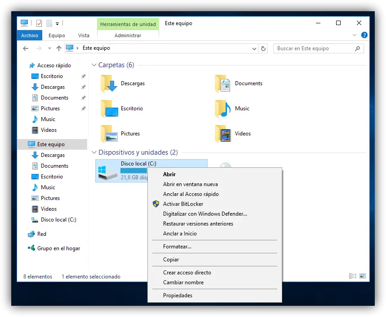Viewport: 386px width, 317px height.
Task: Collapse the Carpetas (6) group
Action: (x=94, y=65)
